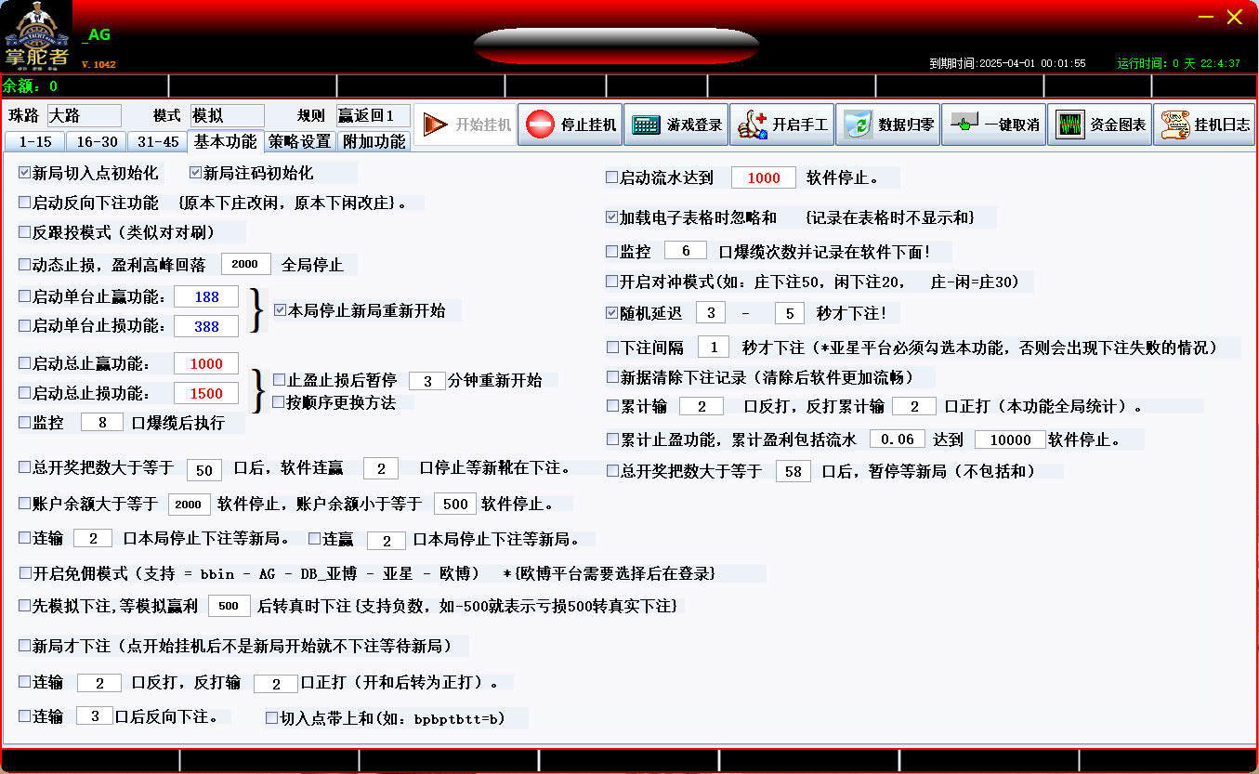This screenshot has width=1259, height=774.
Task: Reset data with the 数据归零 icon
Action: [x=858, y=125]
